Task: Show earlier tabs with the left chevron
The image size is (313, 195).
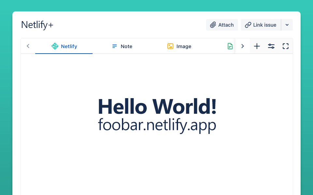Action: tap(28, 46)
